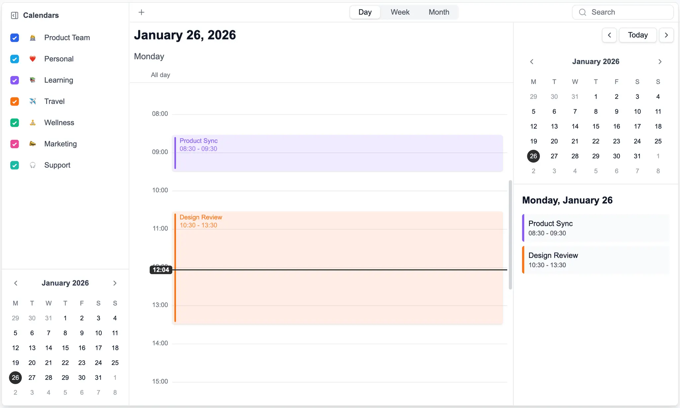Open Design Review card in agenda list
The image size is (680, 408).
point(596,260)
